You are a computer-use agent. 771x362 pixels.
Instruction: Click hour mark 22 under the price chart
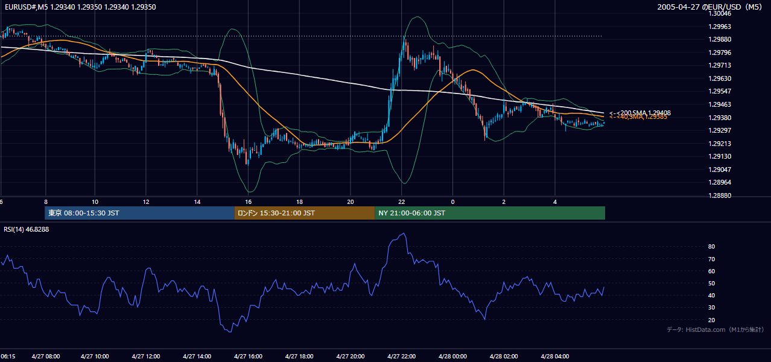(x=401, y=201)
